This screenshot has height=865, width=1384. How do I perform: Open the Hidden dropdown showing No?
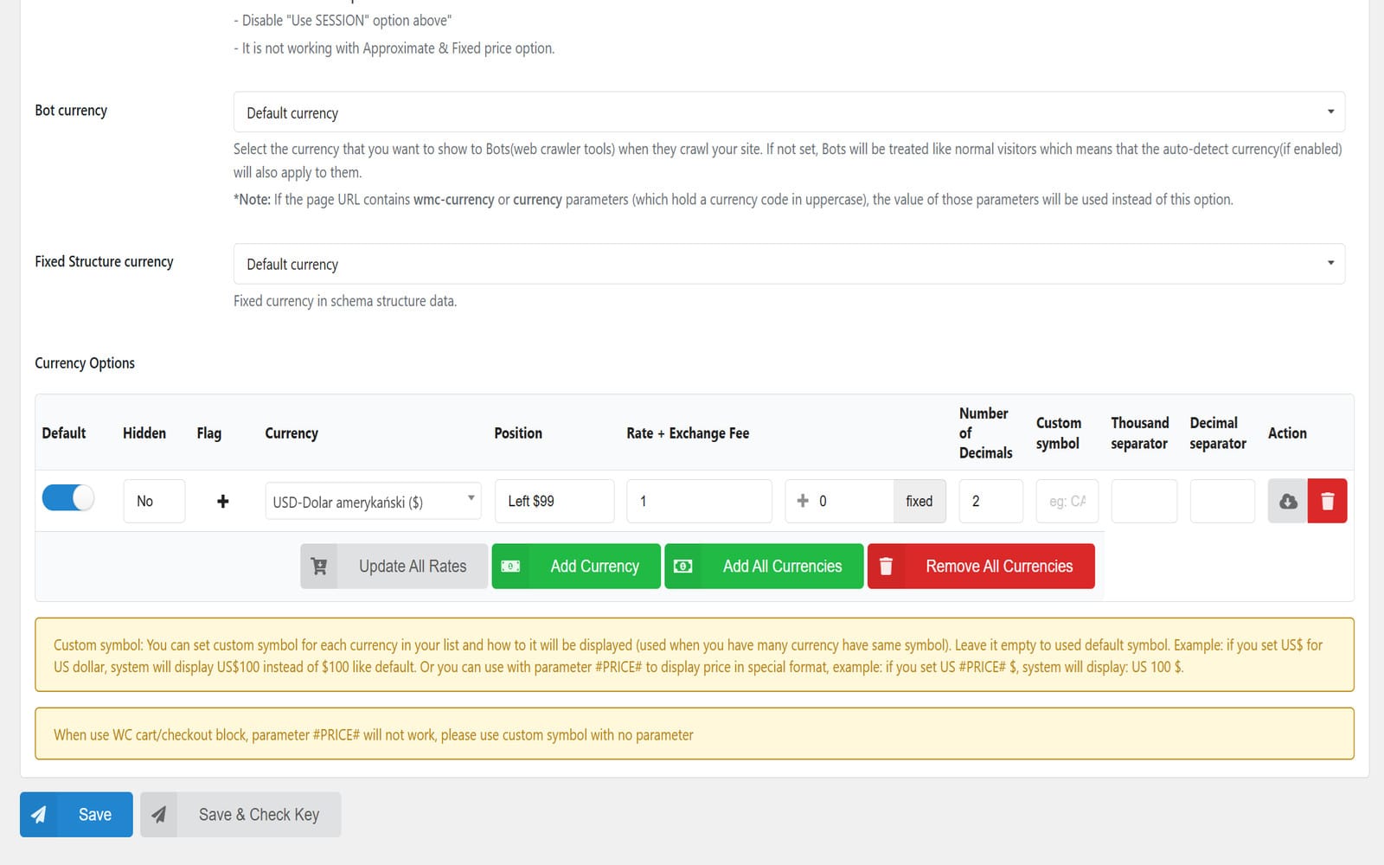click(x=154, y=501)
